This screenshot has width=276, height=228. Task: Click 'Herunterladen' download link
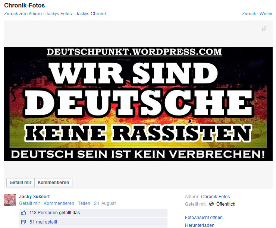(200, 225)
